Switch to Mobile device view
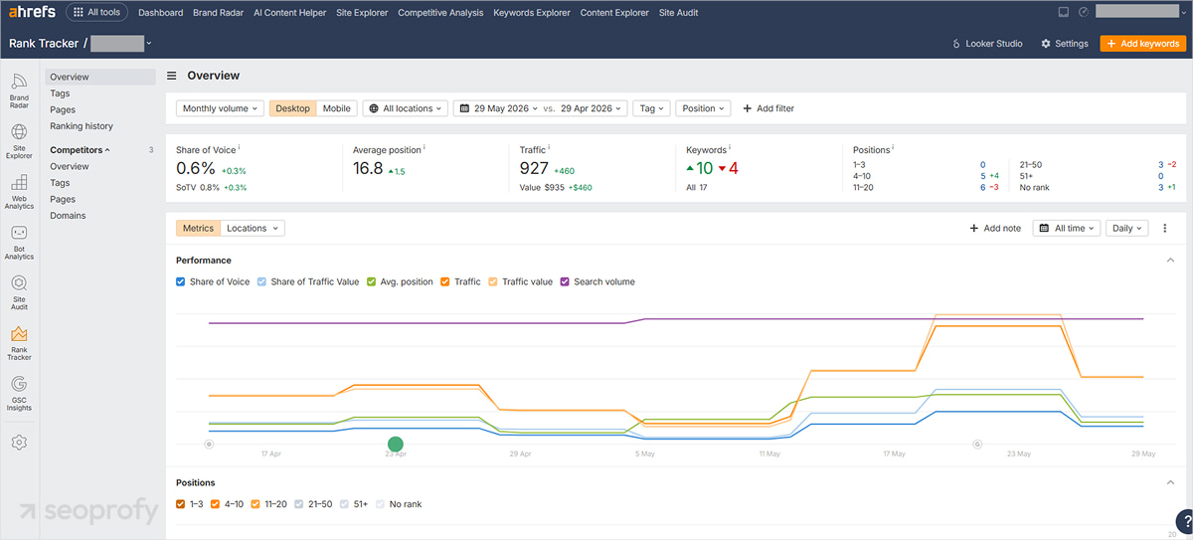Image resolution: width=1193 pixels, height=540 pixels. coord(337,108)
